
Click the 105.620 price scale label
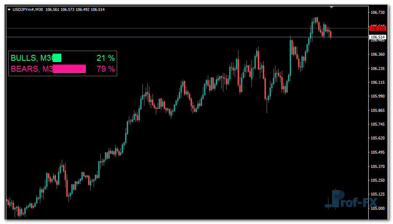point(378,138)
